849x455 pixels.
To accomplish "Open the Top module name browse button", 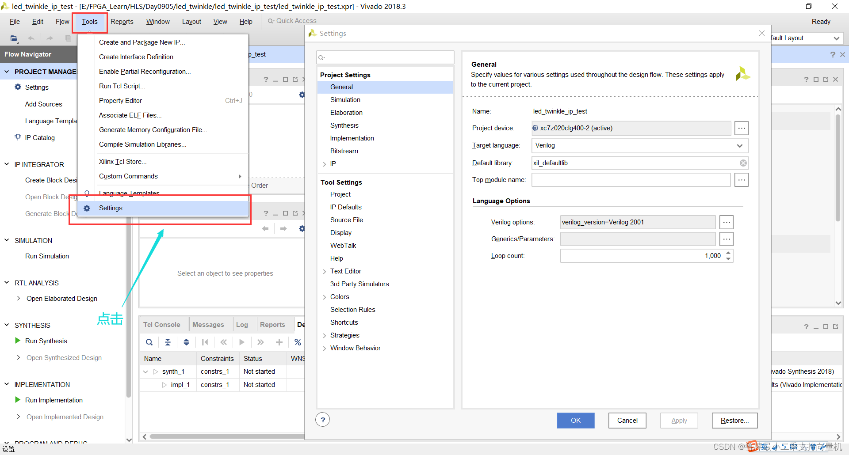I will (x=742, y=180).
